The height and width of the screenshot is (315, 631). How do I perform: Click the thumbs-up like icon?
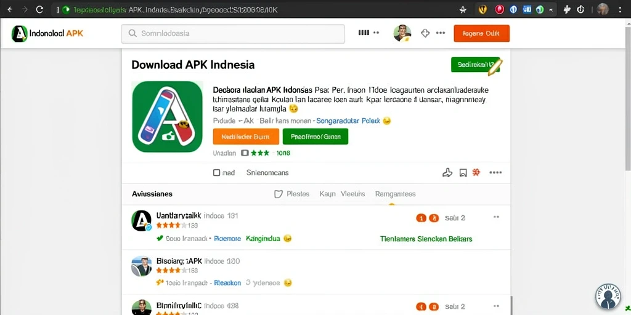point(447,173)
